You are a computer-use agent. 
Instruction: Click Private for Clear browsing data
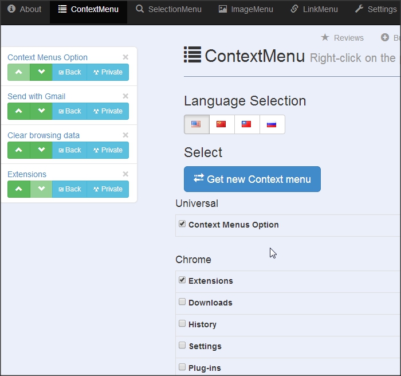[x=108, y=150]
